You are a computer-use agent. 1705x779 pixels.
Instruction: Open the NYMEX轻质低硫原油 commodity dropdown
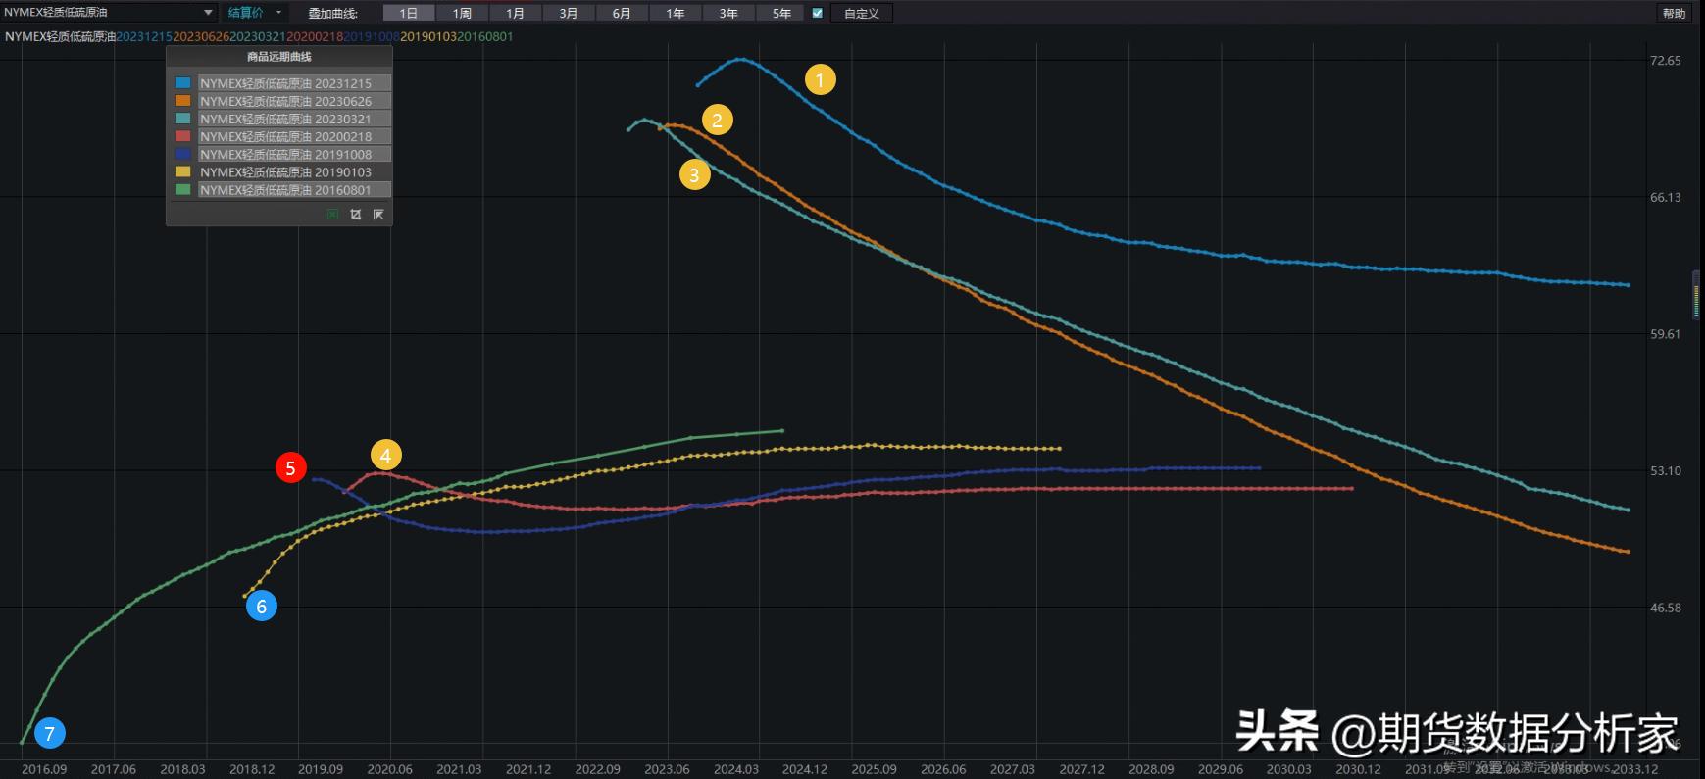(x=109, y=13)
